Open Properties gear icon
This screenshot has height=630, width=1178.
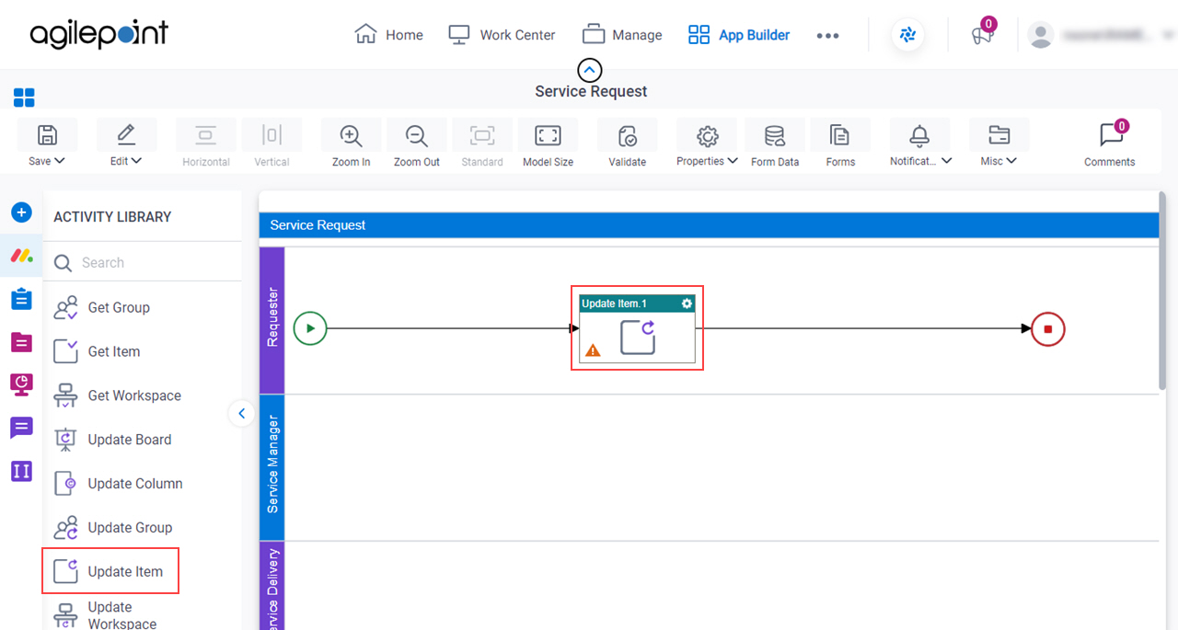click(707, 135)
